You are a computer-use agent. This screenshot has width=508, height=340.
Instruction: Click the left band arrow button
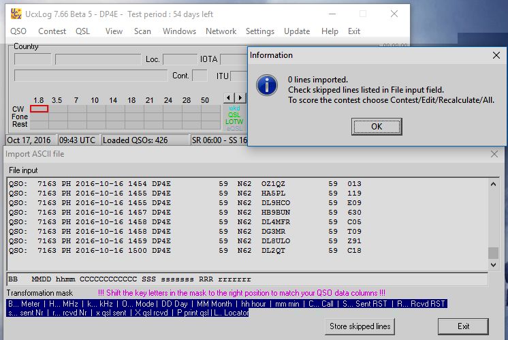(x=228, y=97)
